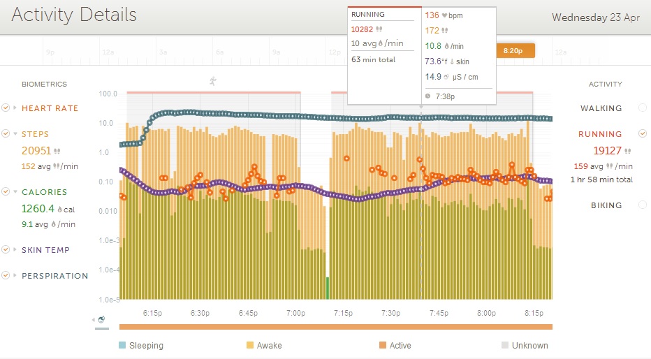Click the footprints icon beside 20951 steps
651x359 pixels.
(57, 150)
